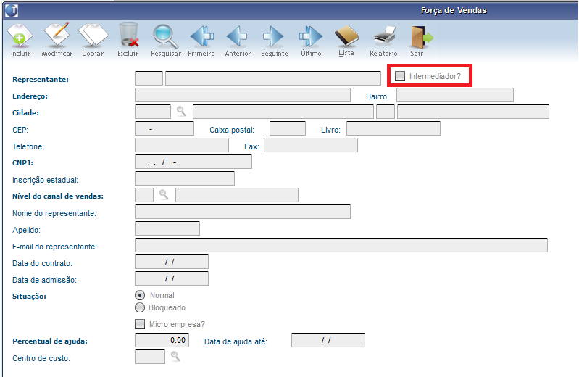
Task: Click the Representante code field
Action: pos(149,78)
